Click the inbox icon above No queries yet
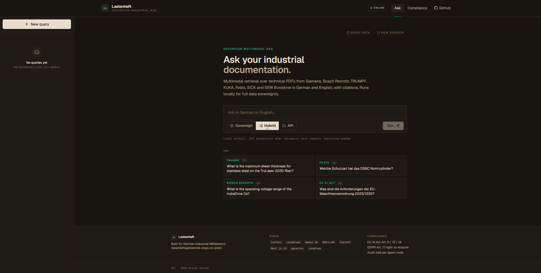The image size is (541, 273). click(x=37, y=52)
